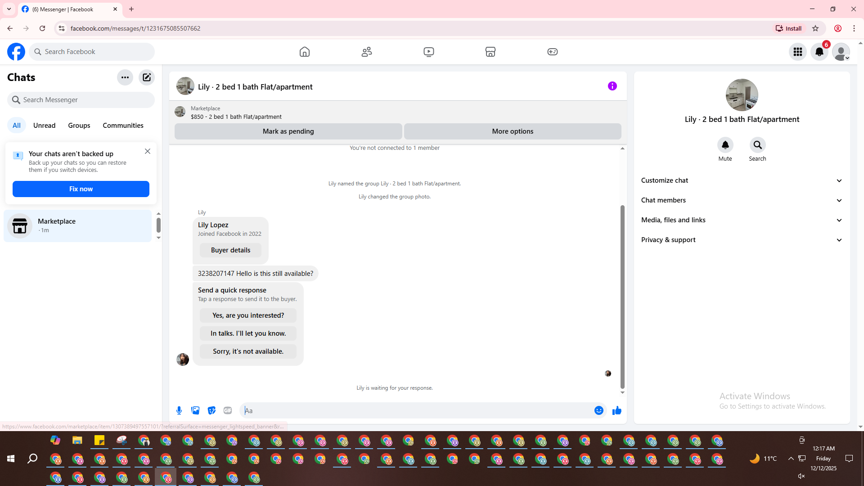
Task: Open the sticker picker icon
Action: click(211, 410)
